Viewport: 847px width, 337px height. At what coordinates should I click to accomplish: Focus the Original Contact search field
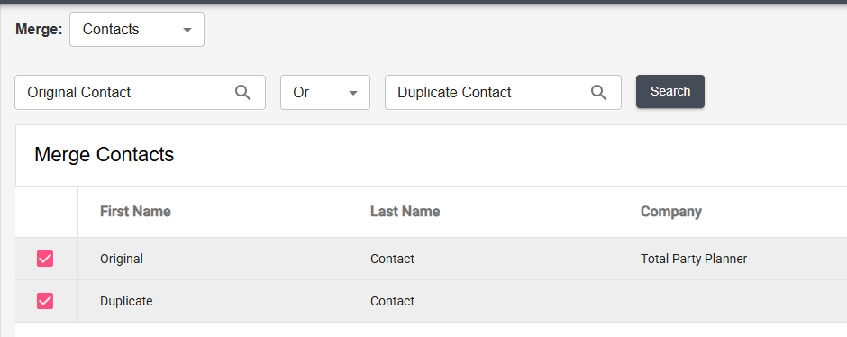tap(140, 92)
